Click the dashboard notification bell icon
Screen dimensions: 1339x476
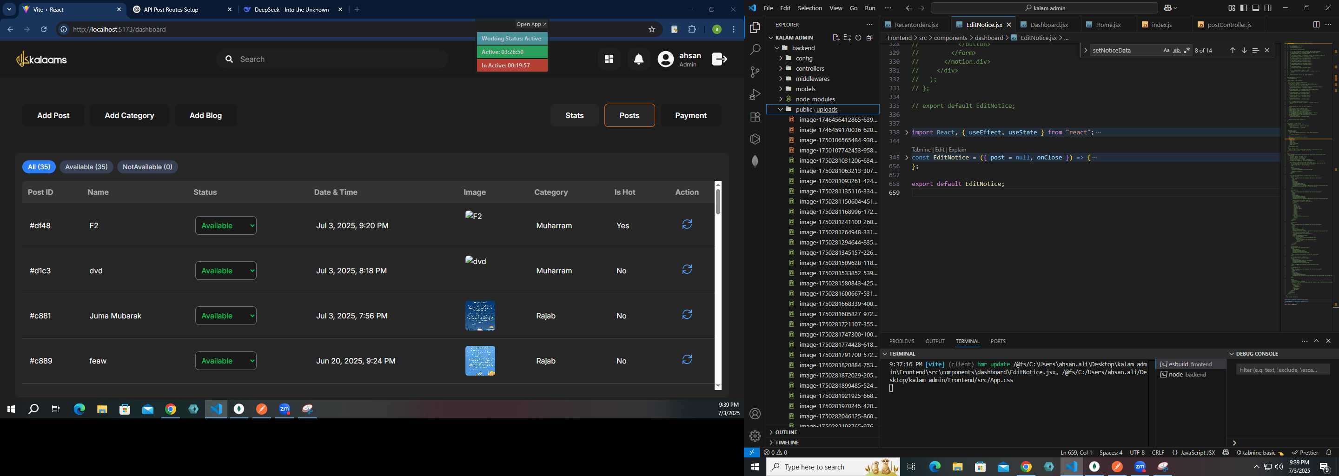[x=639, y=59]
